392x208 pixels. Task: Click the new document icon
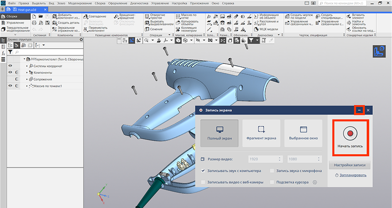[34, 17]
